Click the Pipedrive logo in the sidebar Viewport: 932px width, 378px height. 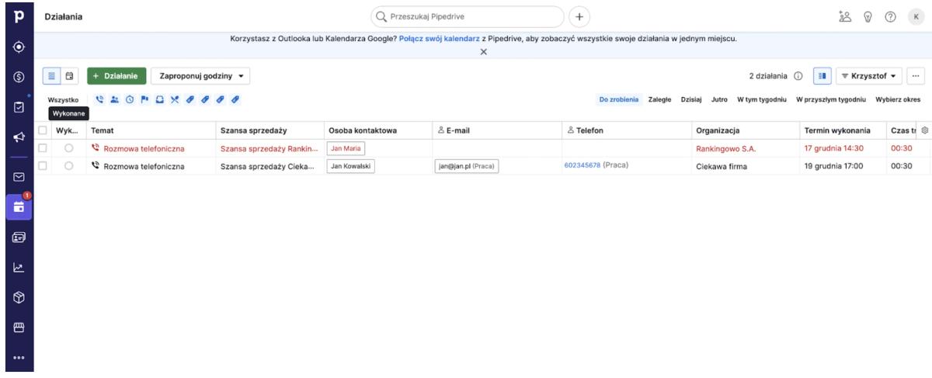[x=17, y=16]
